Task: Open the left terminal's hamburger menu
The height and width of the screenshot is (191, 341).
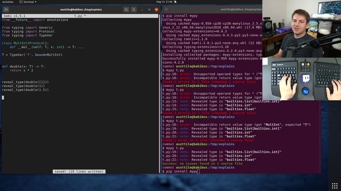Action: click(134, 10)
